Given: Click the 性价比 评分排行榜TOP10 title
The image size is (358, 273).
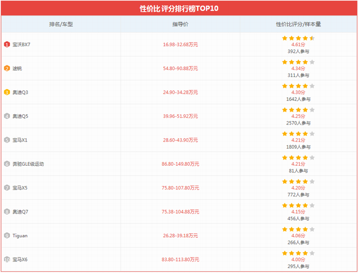Looking at the screenshot, I should click(x=179, y=8).
